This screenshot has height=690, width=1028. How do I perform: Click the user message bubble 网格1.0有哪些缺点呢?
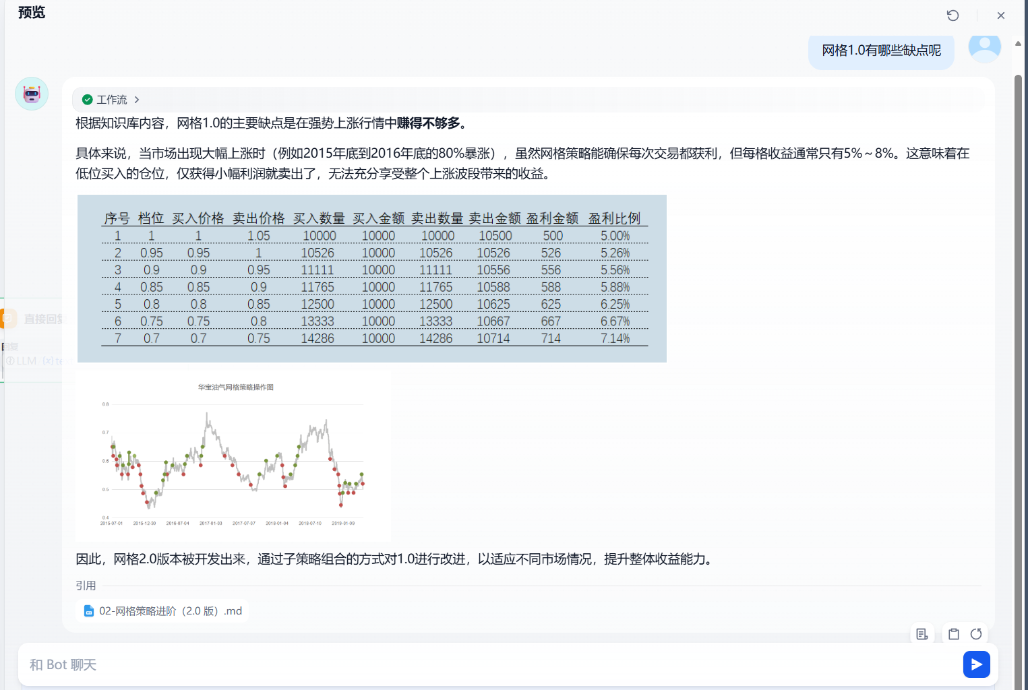click(x=881, y=52)
